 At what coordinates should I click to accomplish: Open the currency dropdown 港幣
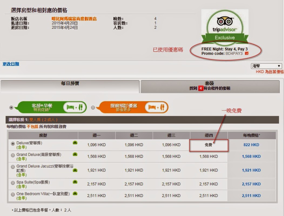click(266, 66)
